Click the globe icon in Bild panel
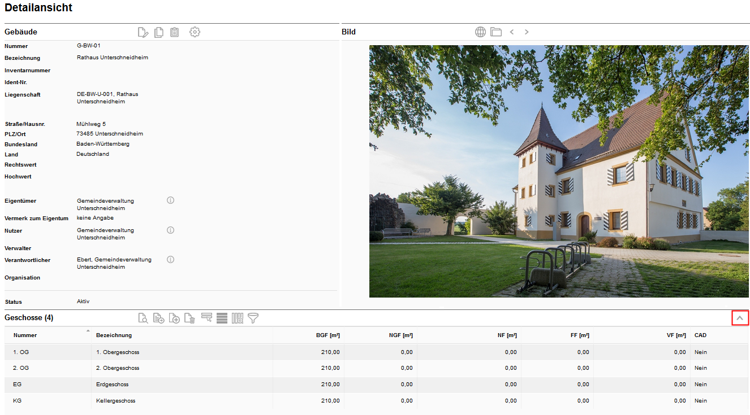Image resolution: width=750 pixels, height=415 pixels. tap(480, 32)
